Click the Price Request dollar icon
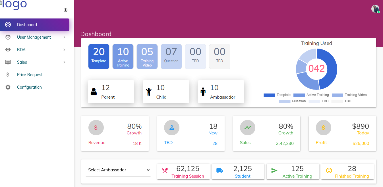The height and width of the screenshot is (187, 383). [x=8, y=75]
